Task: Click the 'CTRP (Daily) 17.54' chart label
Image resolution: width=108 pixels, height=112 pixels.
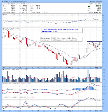Action: (11, 28)
